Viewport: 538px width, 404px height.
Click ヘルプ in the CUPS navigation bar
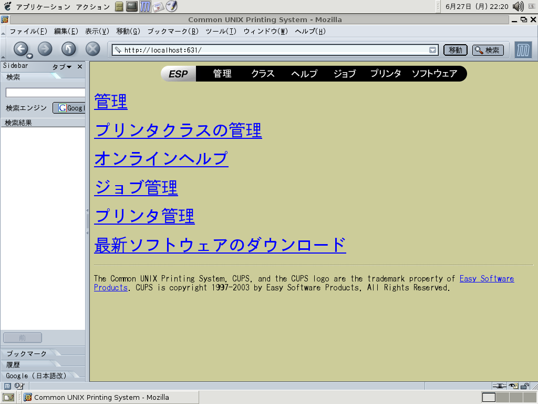304,74
